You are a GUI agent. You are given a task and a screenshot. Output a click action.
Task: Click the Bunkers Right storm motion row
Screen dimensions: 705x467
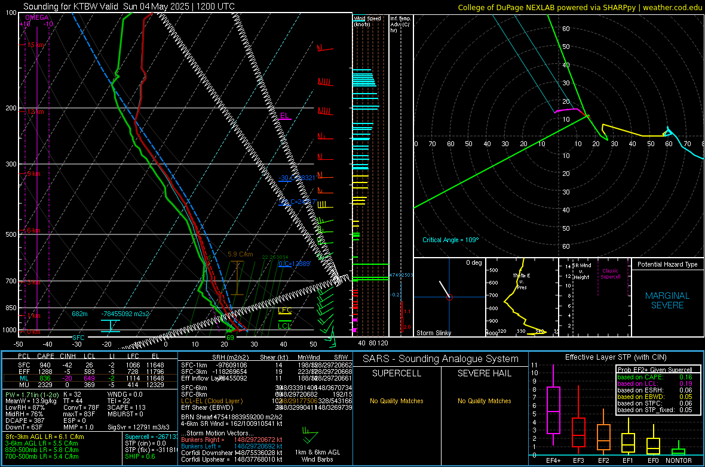tap(232, 440)
